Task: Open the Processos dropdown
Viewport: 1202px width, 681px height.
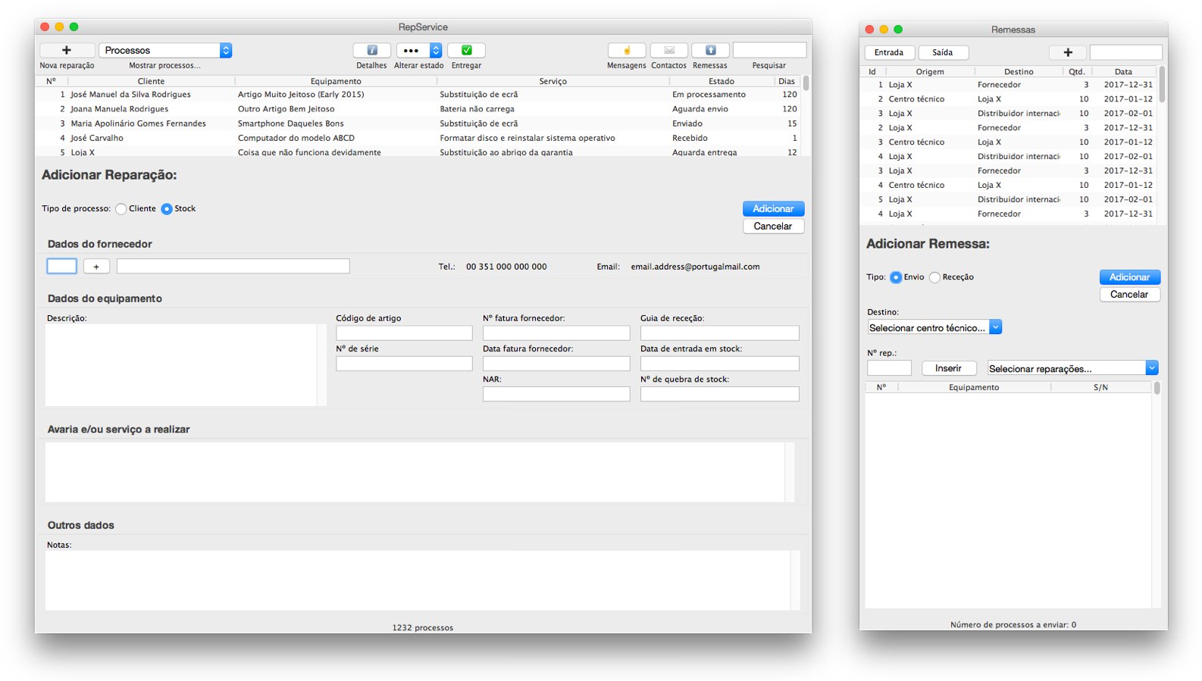Action: coord(165,50)
